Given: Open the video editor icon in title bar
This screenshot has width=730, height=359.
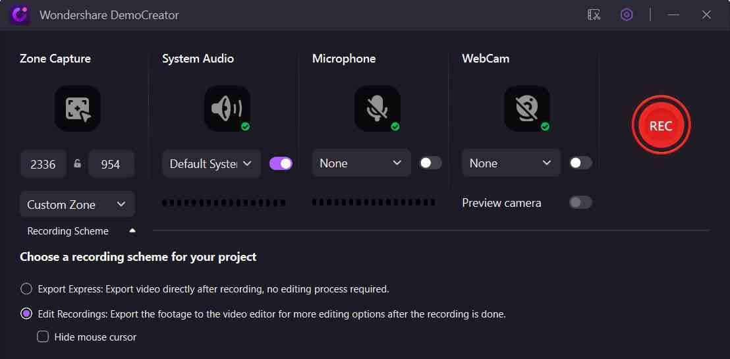Looking at the screenshot, I should pyautogui.click(x=594, y=14).
